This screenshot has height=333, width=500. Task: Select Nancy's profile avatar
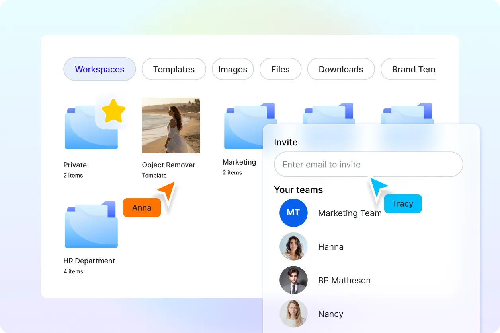point(293,314)
